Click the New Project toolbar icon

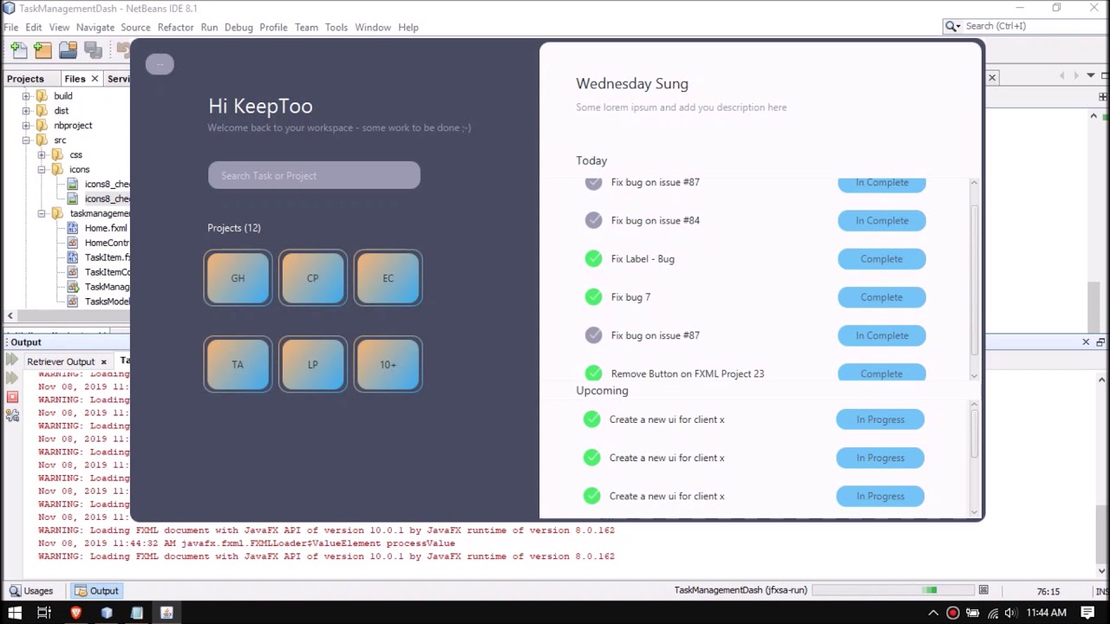coord(42,50)
